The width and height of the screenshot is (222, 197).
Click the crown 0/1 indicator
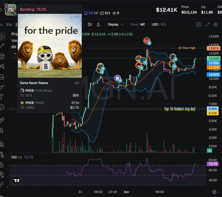105,13
